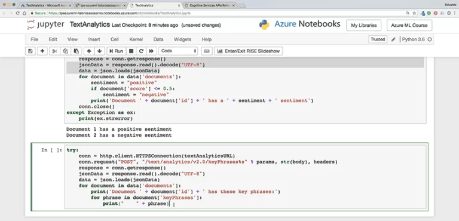Click the Eduardo profile name
The height and width of the screenshot is (221, 459).
450,5
